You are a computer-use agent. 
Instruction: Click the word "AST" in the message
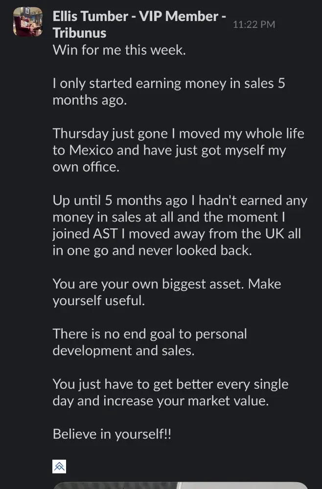(x=105, y=233)
